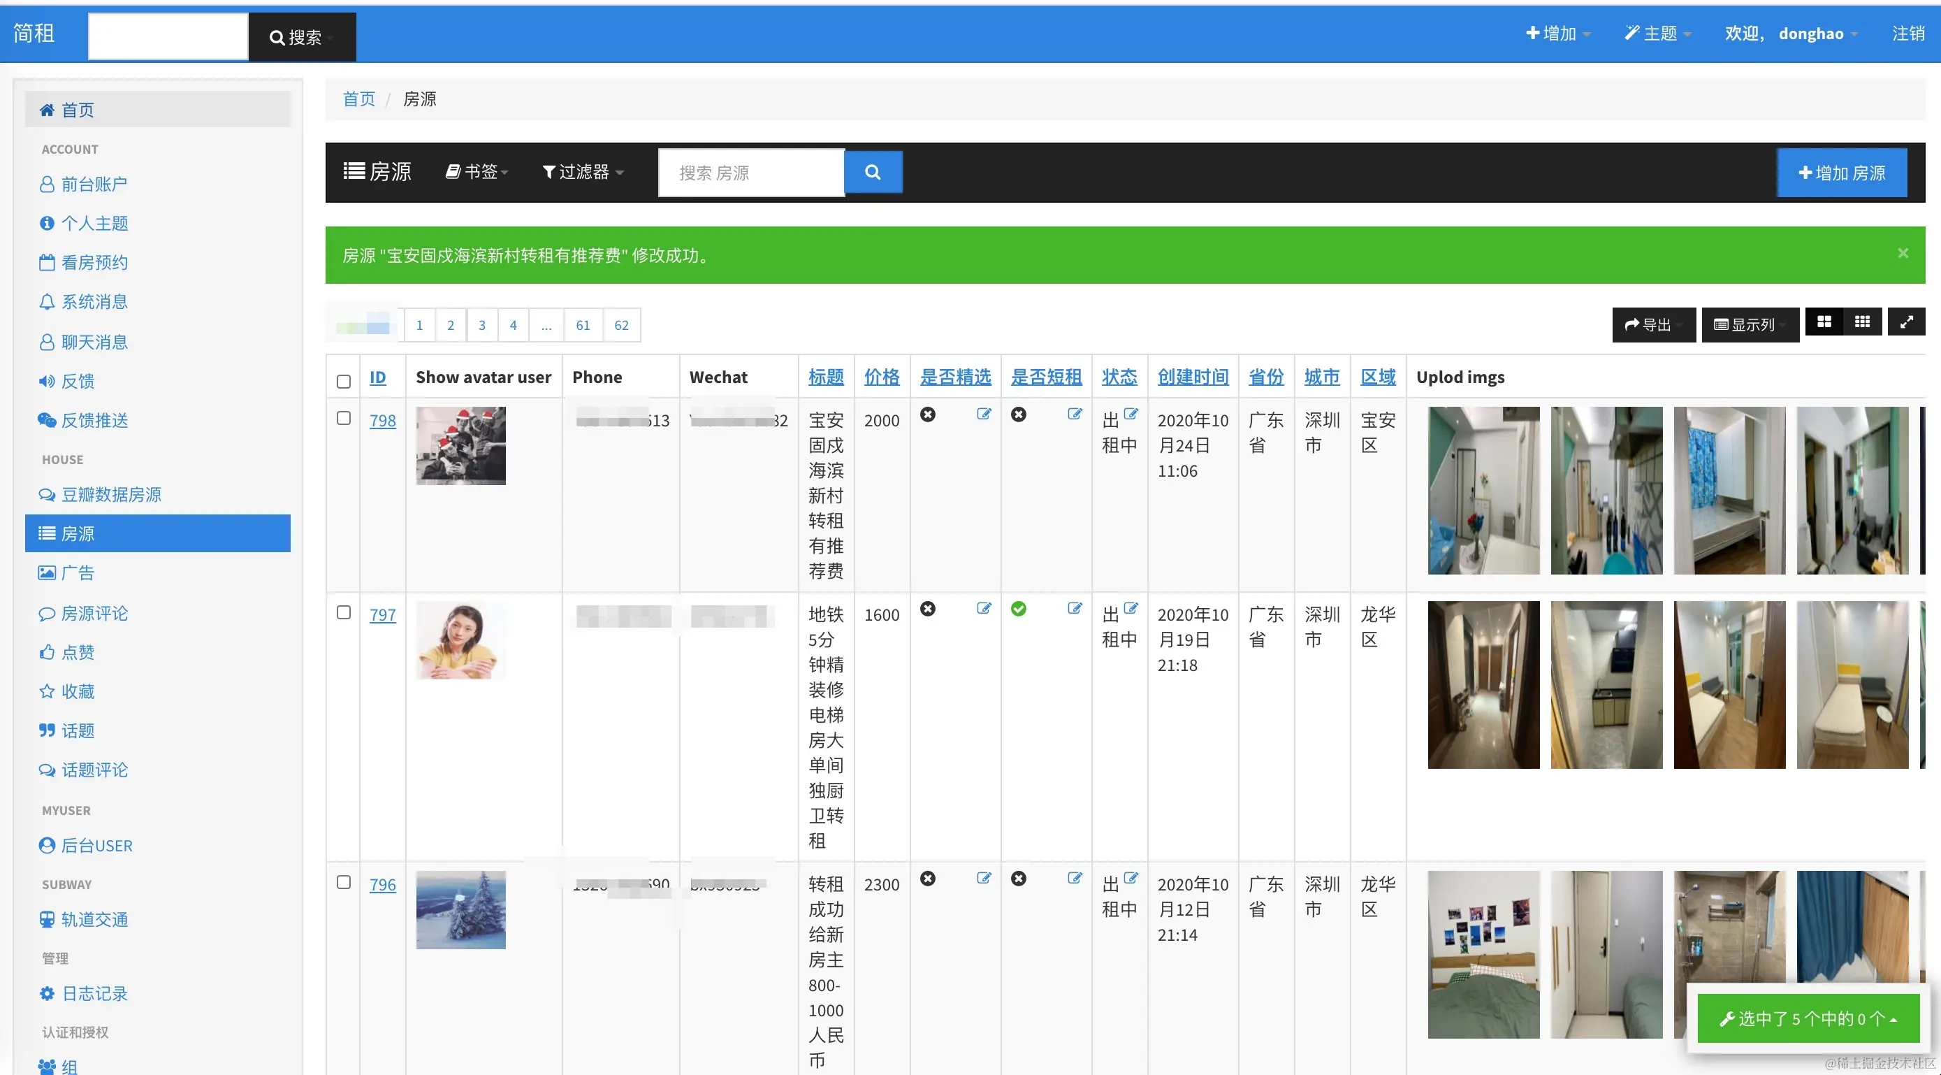1941x1075 pixels.
Task: Dismiss the green success message with X
Action: (x=1903, y=254)
